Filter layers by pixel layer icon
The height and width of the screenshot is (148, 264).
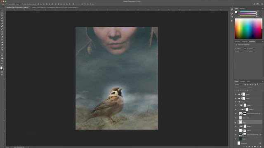click(x=245, y=85)
